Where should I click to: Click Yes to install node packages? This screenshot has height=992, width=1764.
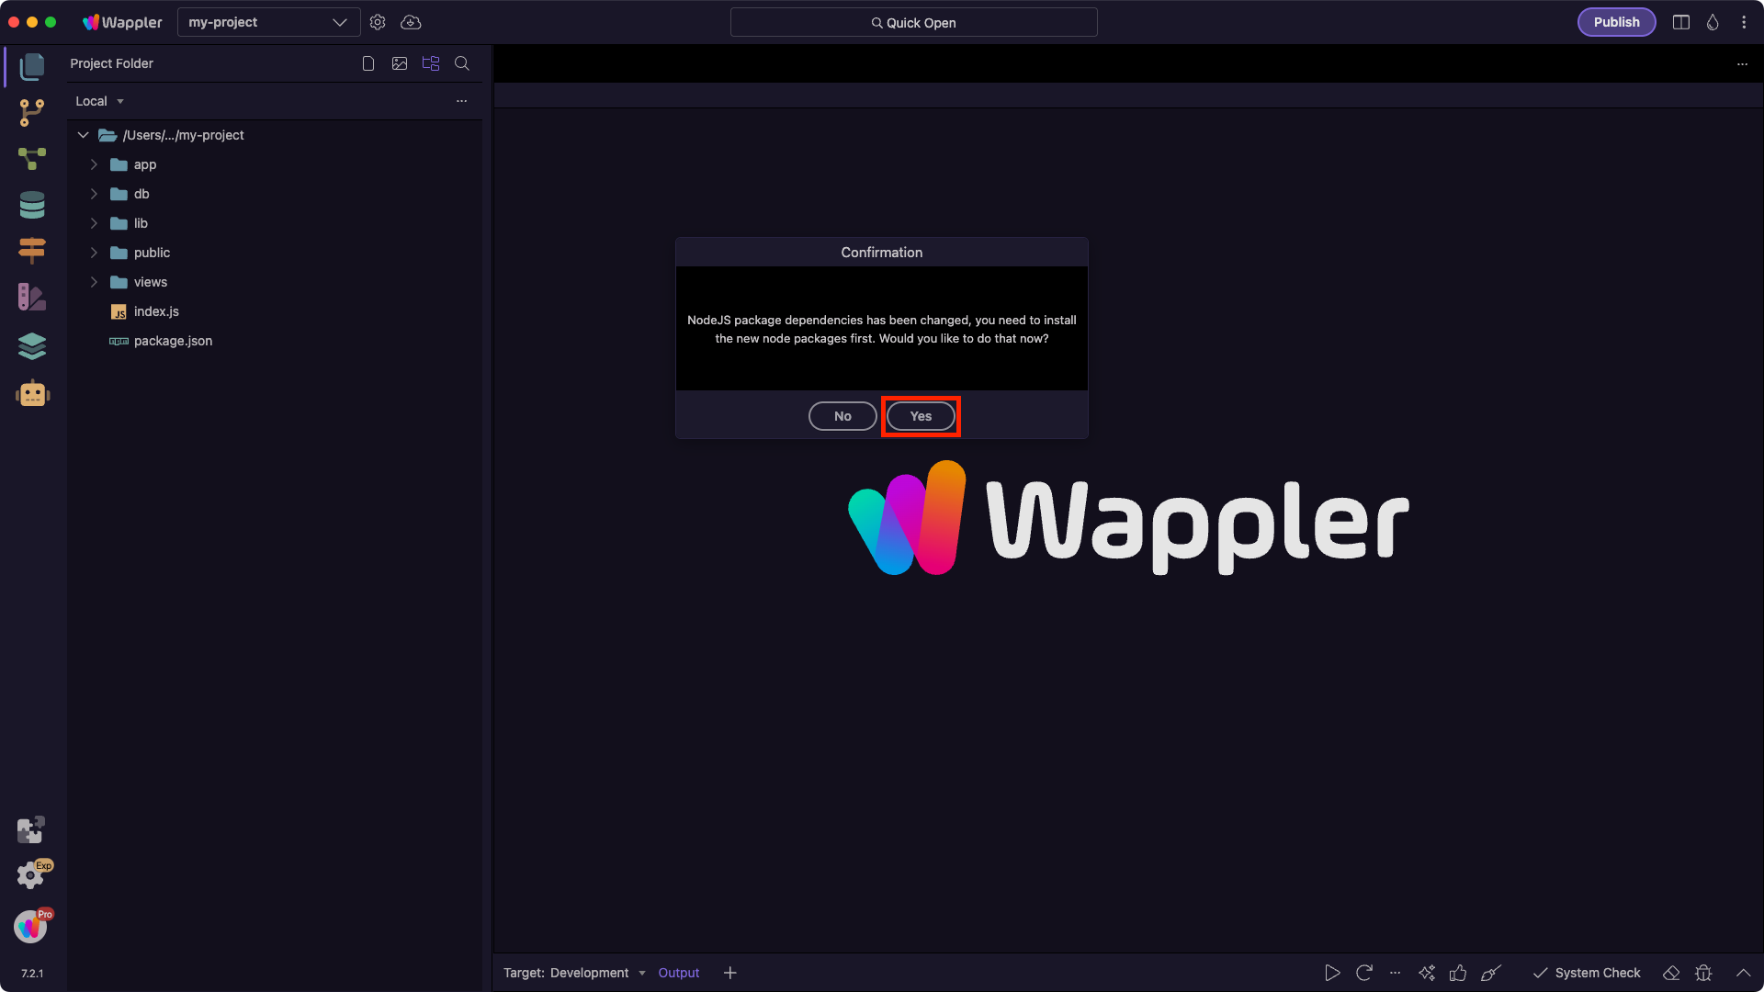(x=921, y=416)
